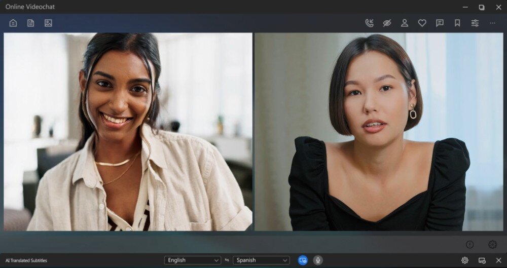Open the sliders adjustment settings icon
Viewport: 507px width, 268px height.
[475, 23]
